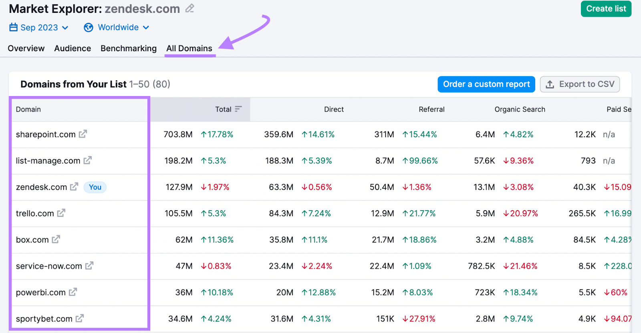Open box.com external link icon

[56, 239]
